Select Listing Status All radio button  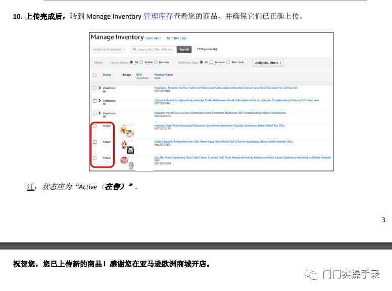coord(131,62)
